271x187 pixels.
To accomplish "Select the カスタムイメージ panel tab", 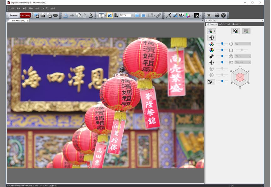I will click(x=212, y=24).
